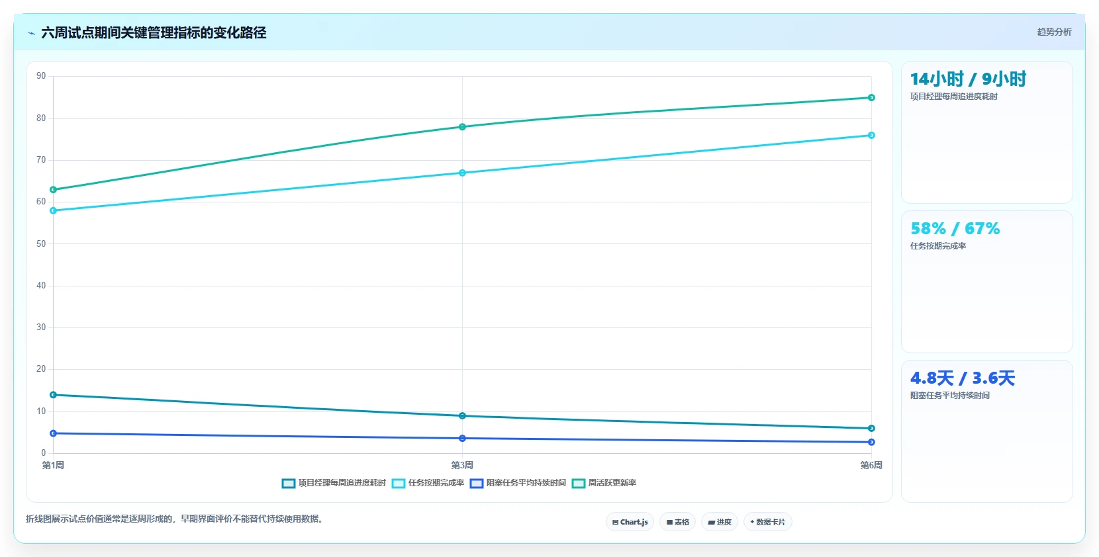Click the 14小时 / 9小时 stat value
The image size is (1099, 557).
968,79
